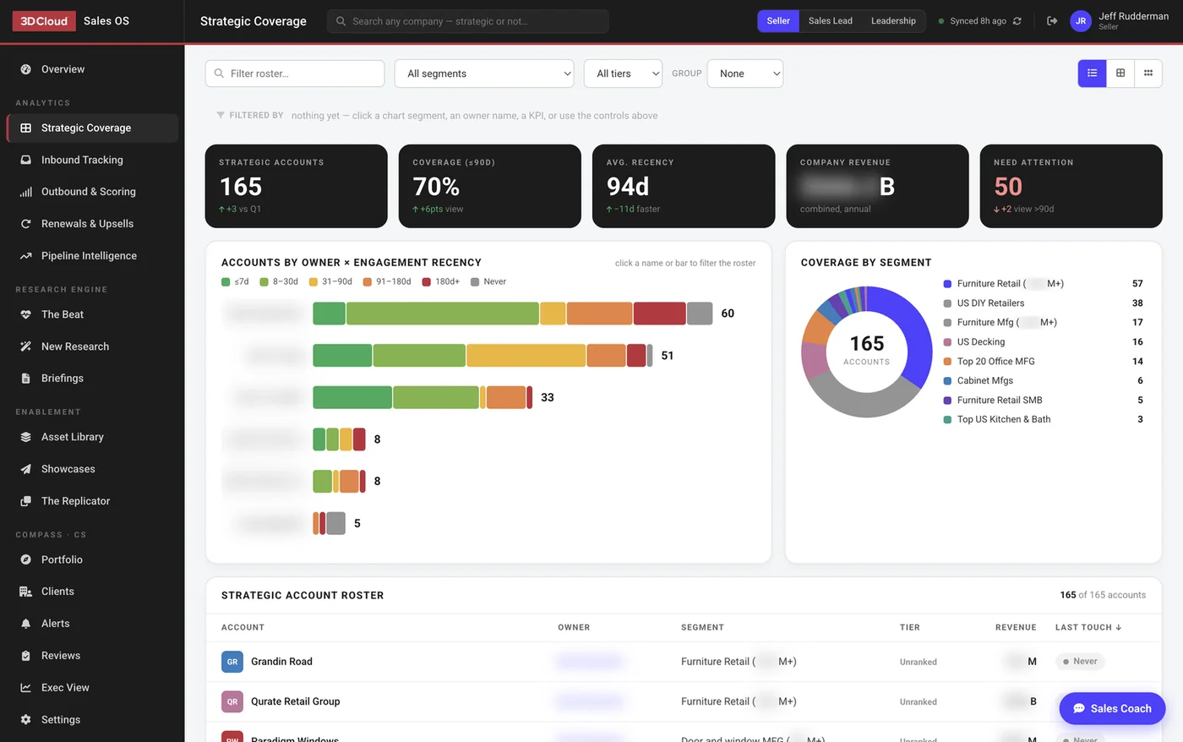Click the Need Attention 50 KPI card
The image size is (1183, 742).
(x=1071, y=186)
